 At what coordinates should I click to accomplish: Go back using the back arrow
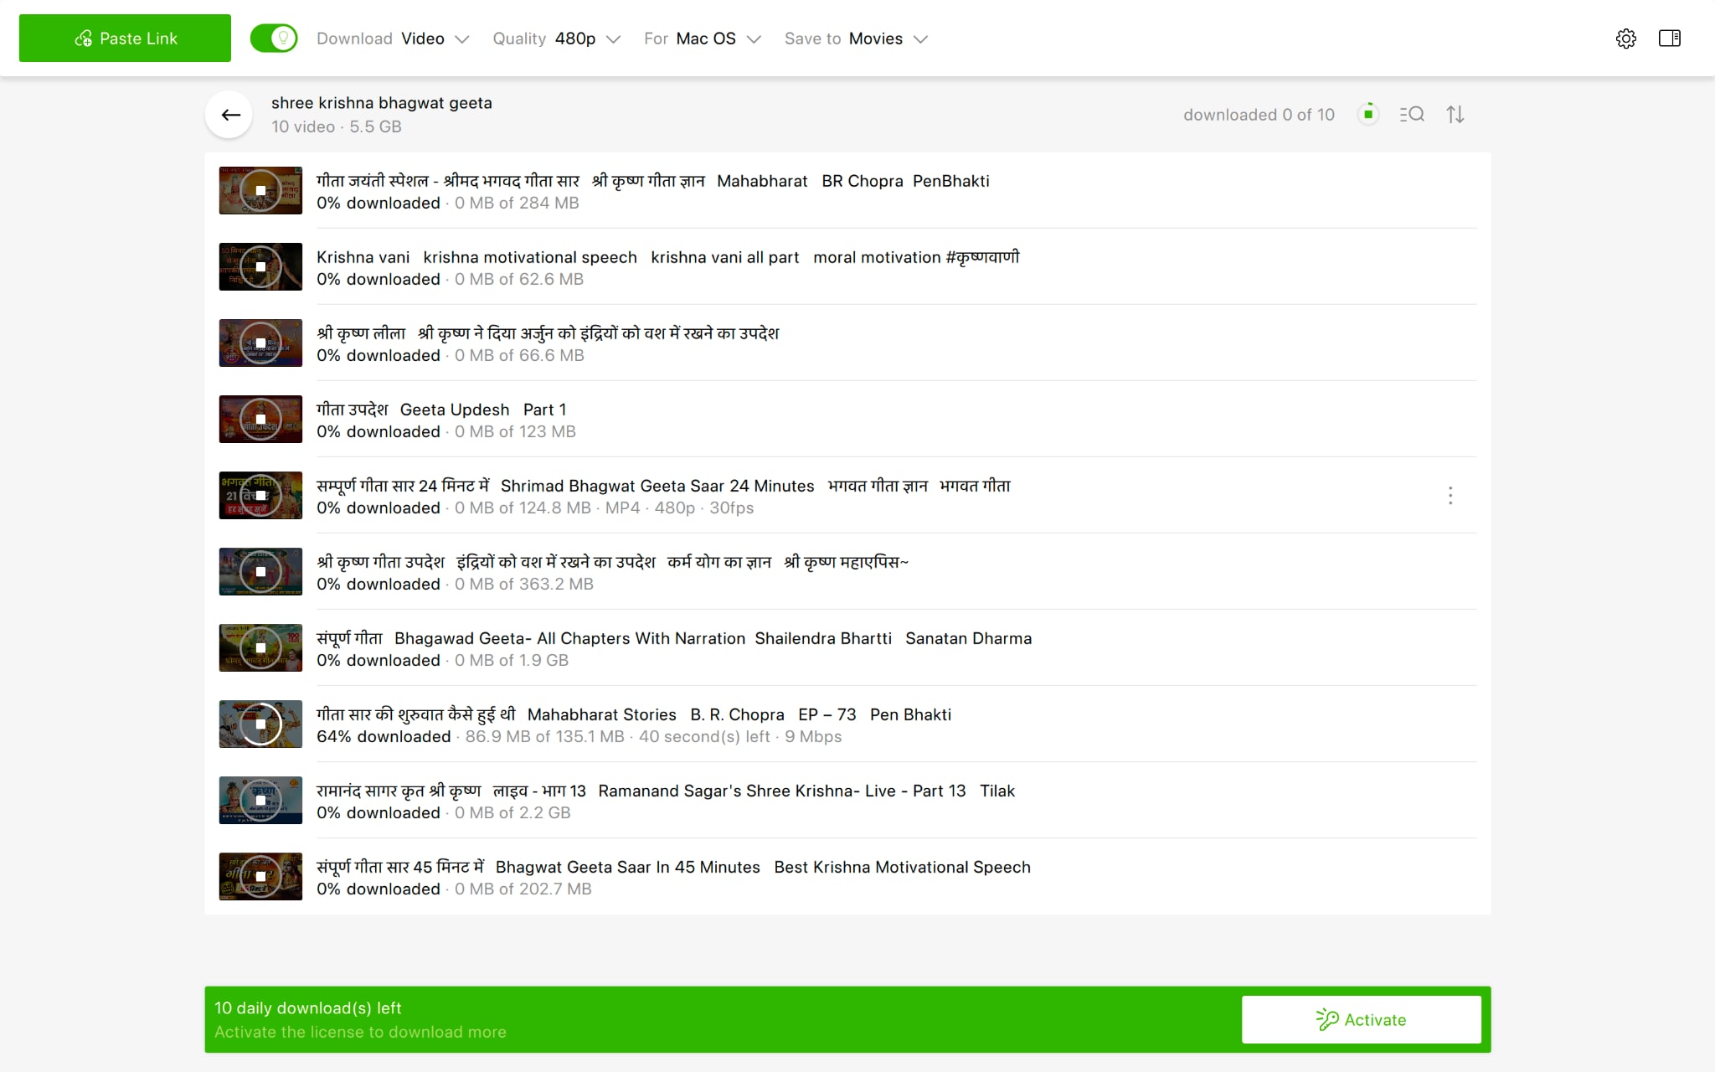pos(229,114)
